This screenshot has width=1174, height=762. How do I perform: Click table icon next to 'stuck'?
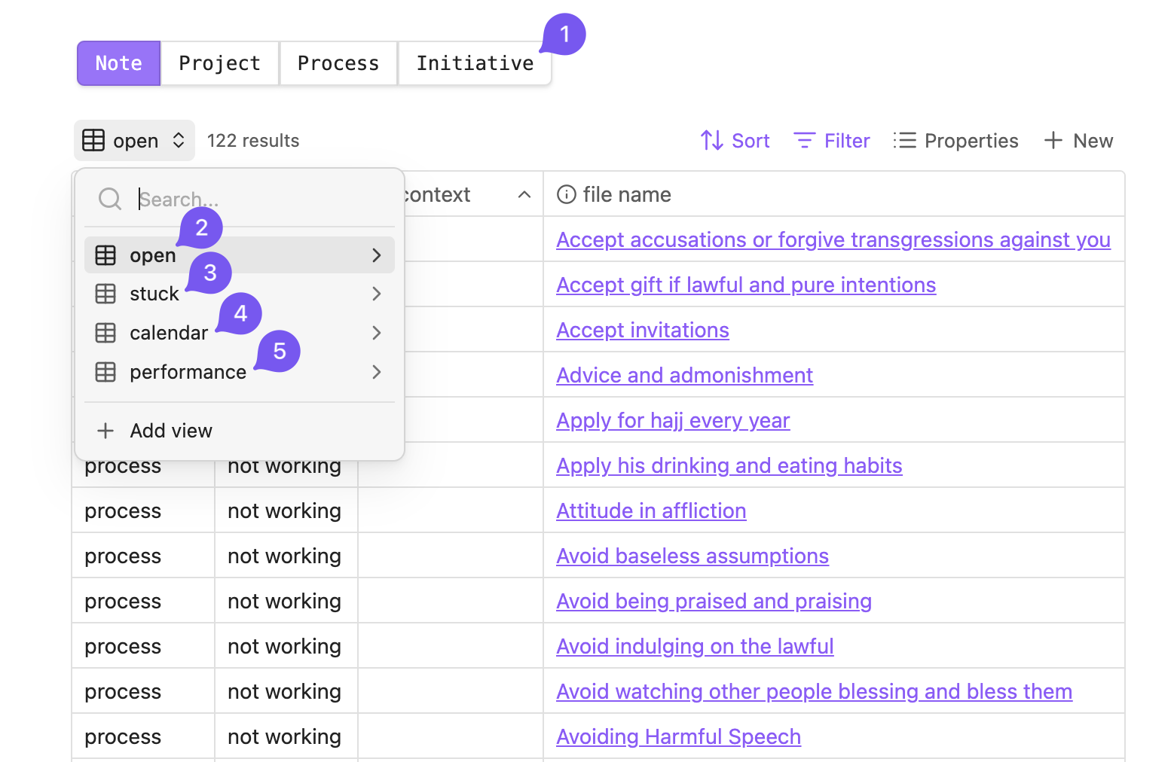coord(105,294)
